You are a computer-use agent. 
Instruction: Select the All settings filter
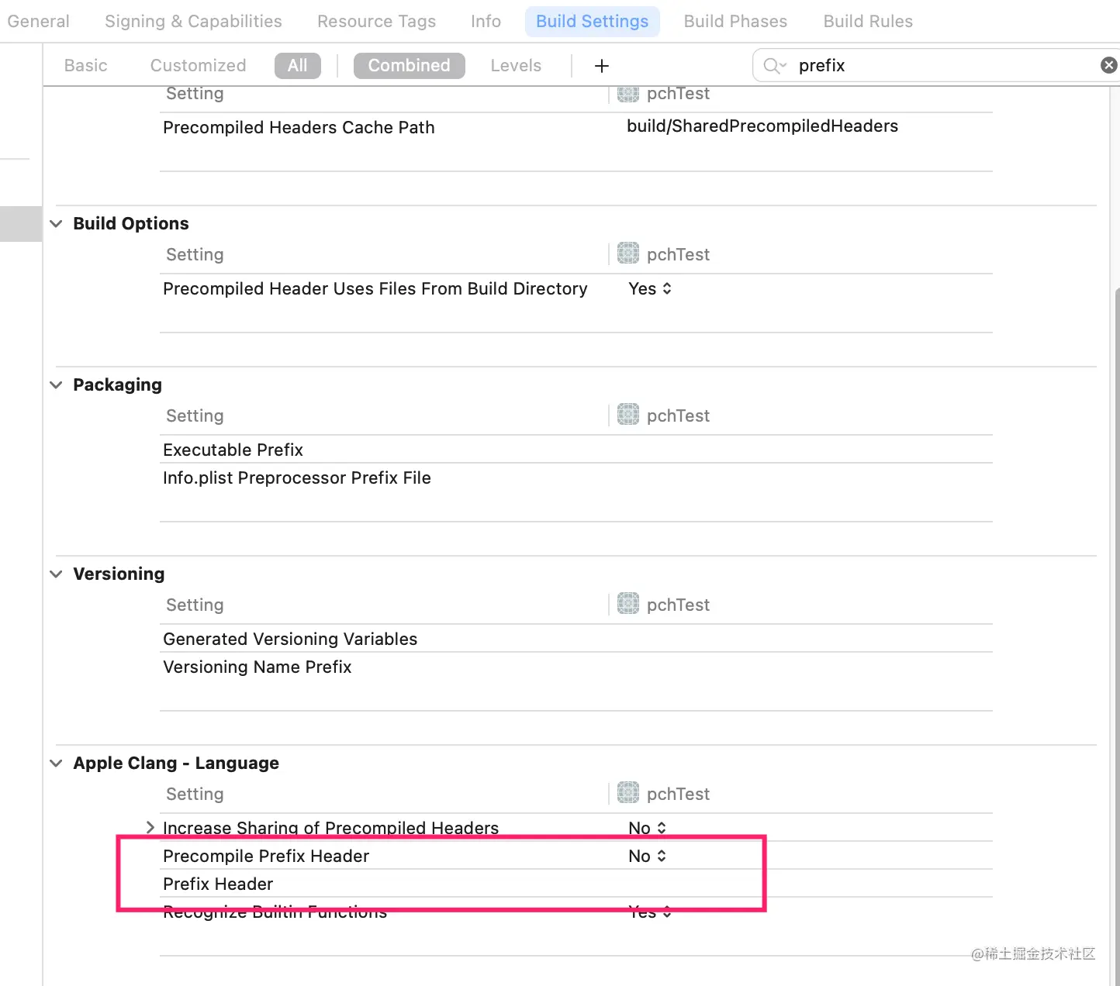click(298, 65)
